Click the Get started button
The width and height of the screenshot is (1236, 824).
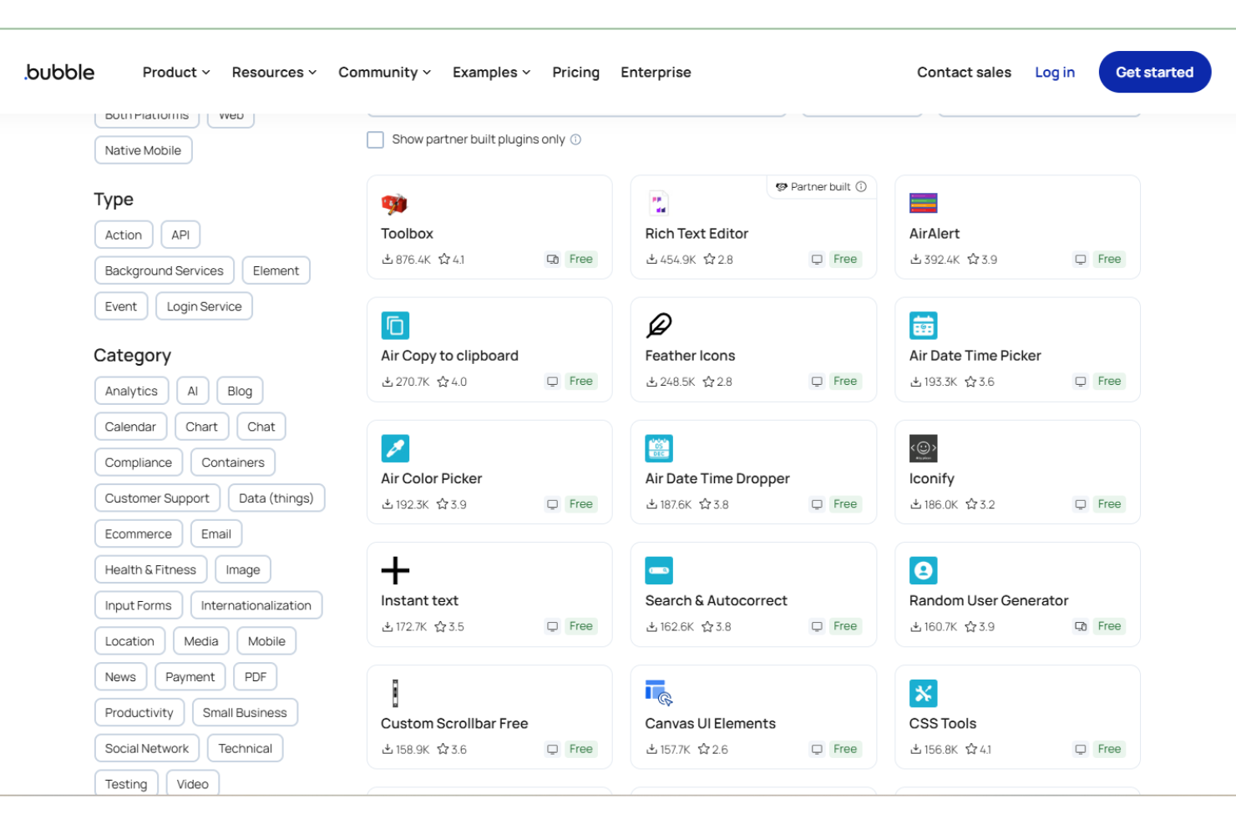[x=1154, y=72]
